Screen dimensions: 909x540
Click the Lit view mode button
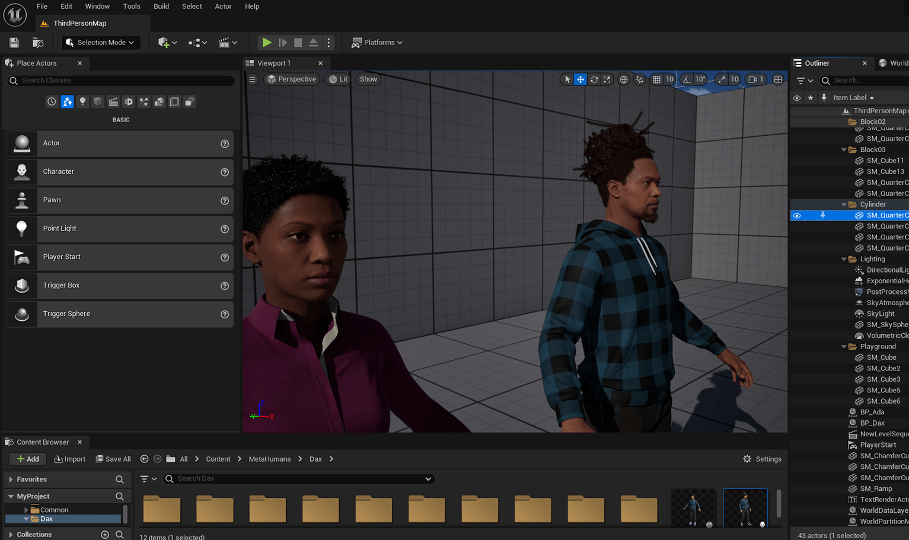click(339, 79)
